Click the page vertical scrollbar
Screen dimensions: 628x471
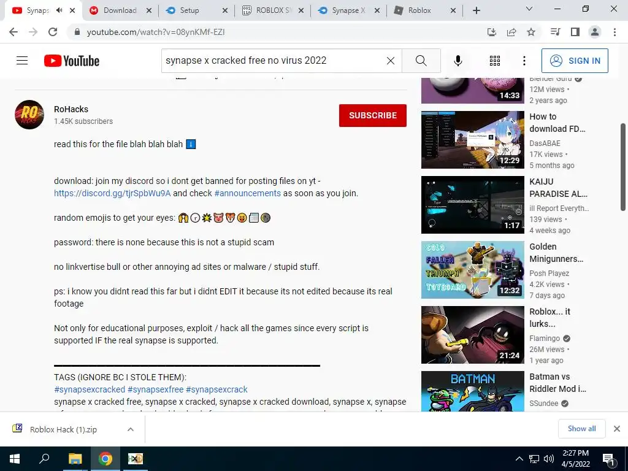623,167
